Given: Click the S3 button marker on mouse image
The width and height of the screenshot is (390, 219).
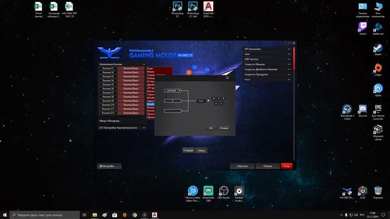Looking at the screenshot, I should tap(207, 70).
